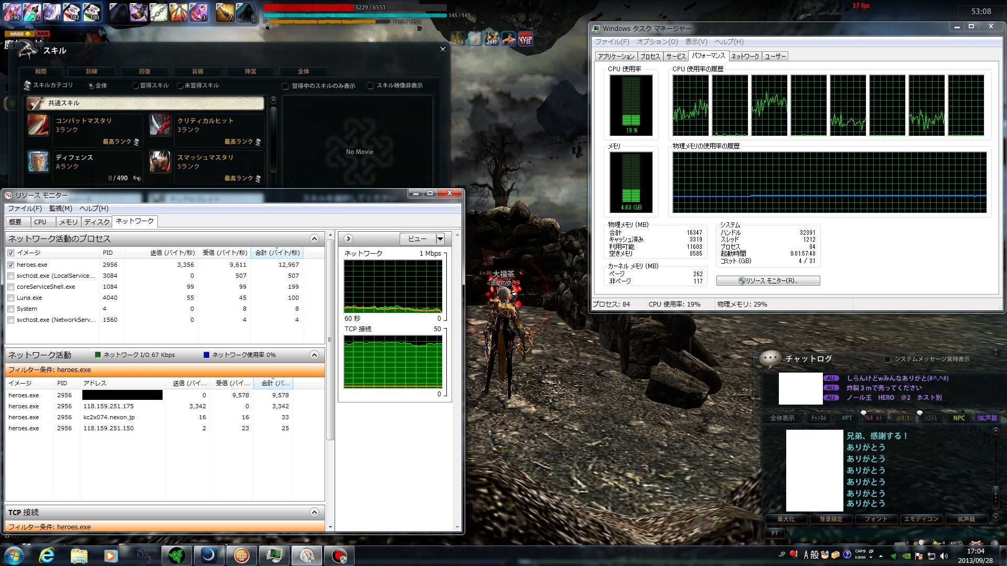Click the buff icon showing 1:44
The image size is (1007, 566).
pos(458,39)
